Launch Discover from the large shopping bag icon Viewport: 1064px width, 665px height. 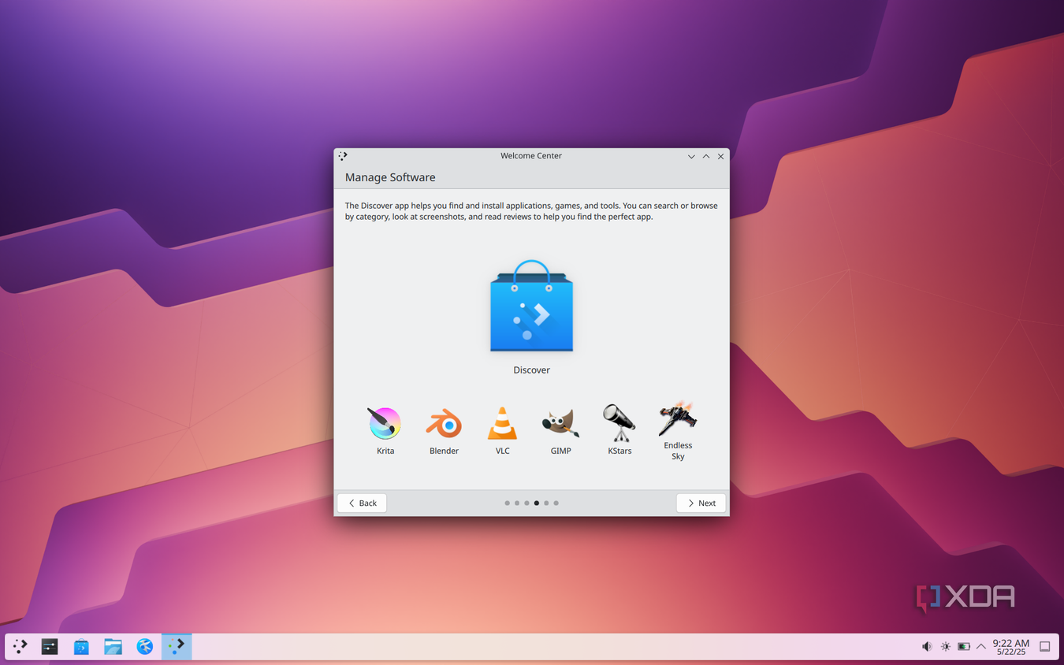point(531,306)
